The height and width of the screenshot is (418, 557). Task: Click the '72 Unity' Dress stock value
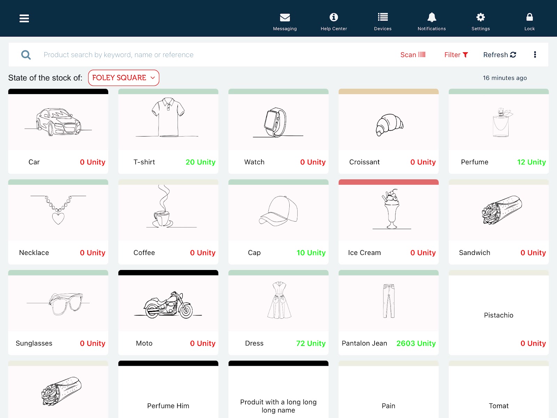point(311,343)
